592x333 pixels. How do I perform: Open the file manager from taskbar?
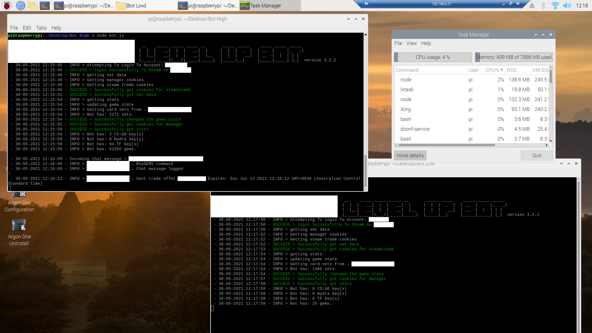click(x=33, y=6)
